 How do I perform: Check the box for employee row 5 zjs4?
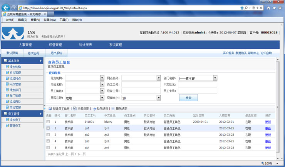tap(48, 147)
